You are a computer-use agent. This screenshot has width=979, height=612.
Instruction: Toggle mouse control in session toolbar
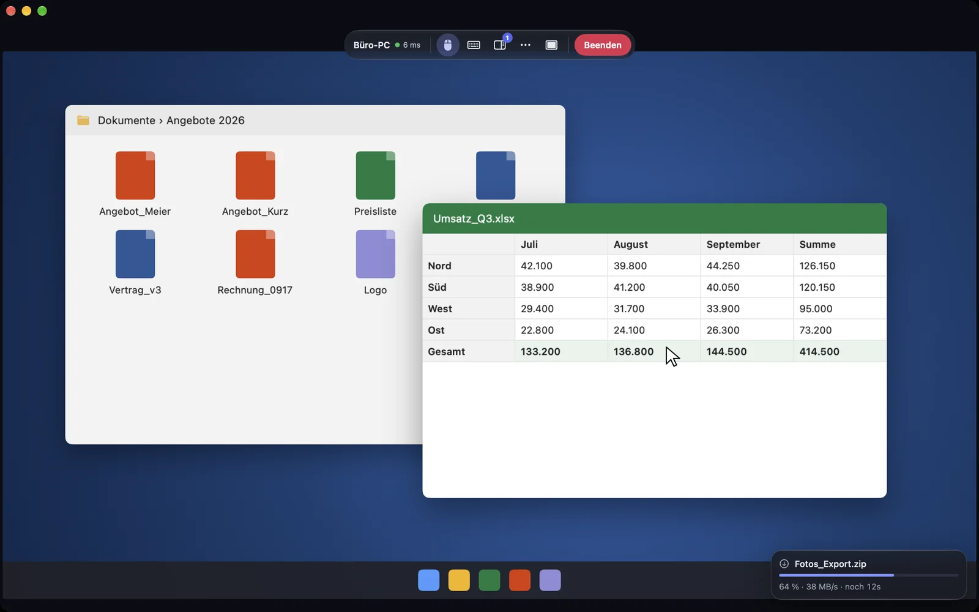click(447, 45)
